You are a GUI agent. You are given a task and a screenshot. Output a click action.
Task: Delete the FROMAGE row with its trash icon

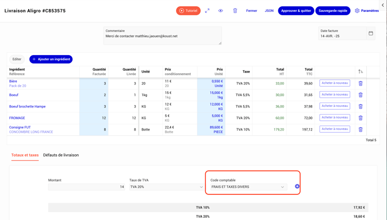(361, 118)
